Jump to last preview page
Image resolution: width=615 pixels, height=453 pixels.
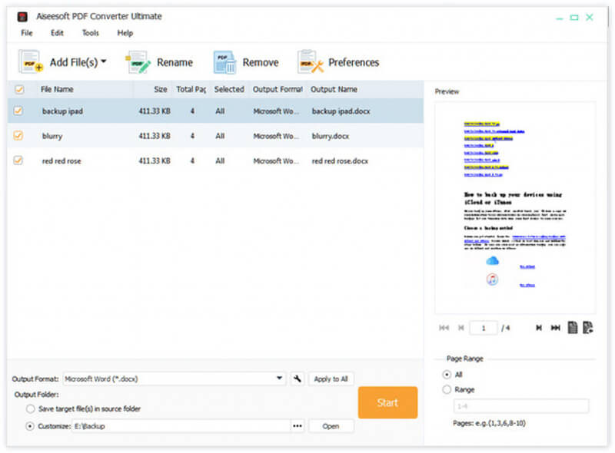(555, 328)
